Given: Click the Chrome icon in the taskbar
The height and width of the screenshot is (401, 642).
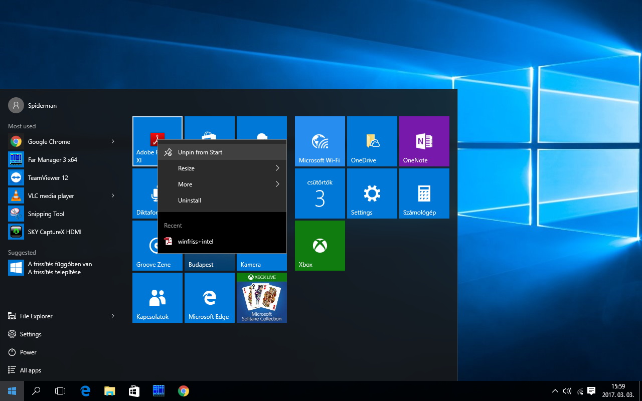Looking at the screenshot, I should (184, 391).
